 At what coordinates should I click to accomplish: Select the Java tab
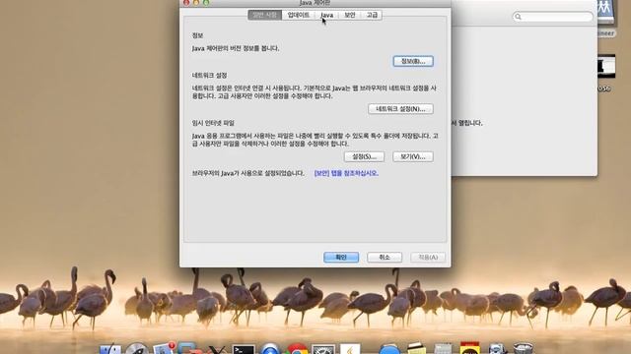[326, 16]
